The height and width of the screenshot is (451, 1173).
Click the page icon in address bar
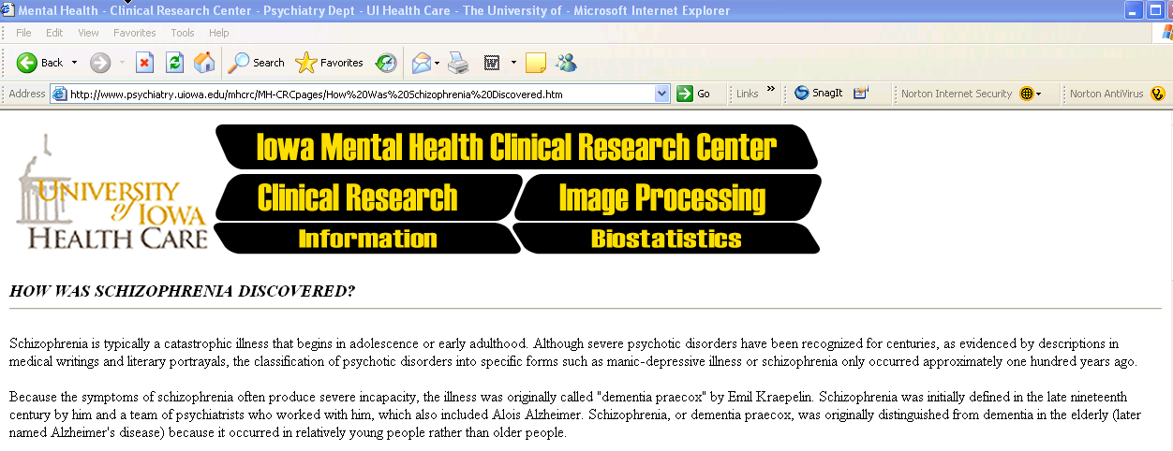point(60,94)
